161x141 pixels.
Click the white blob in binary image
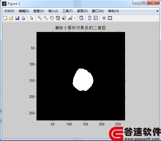[x=83, y=80]
